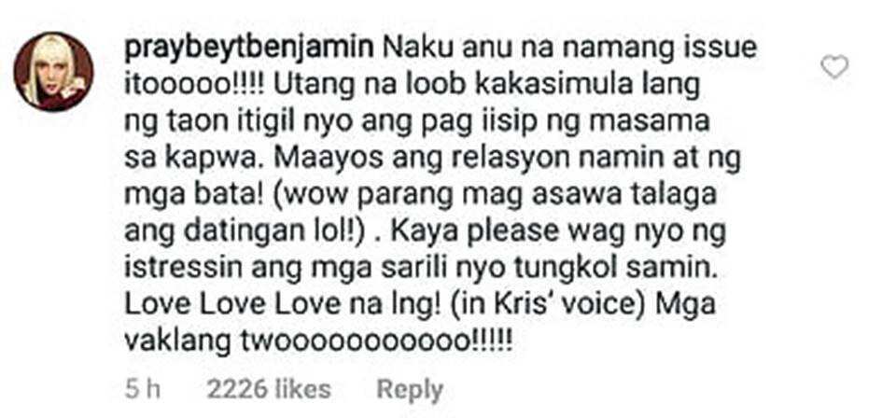Reply to this comment

pyautogui.click(x=410, y=390)
